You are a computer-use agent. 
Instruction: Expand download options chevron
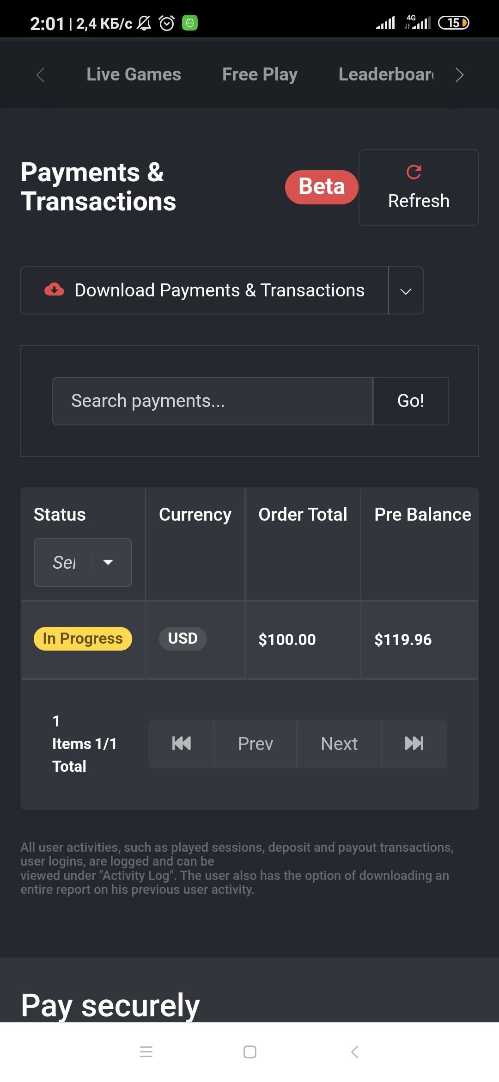pos(406,291)
